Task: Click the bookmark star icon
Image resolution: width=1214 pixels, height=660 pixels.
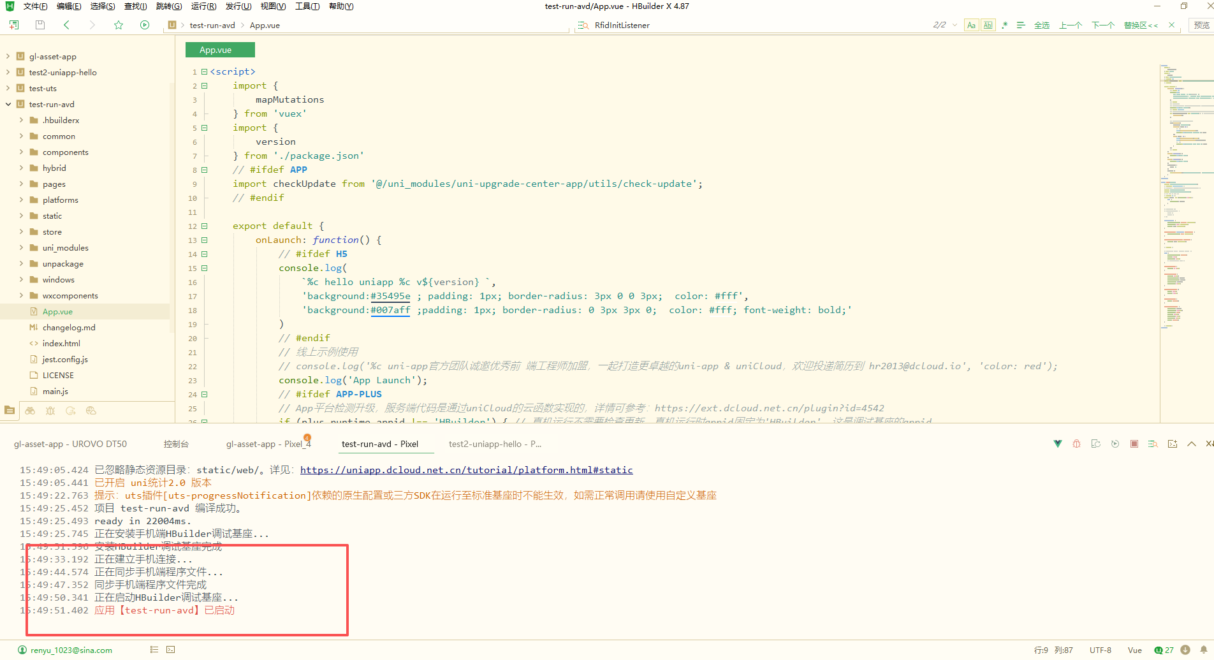Action: pyautogui.click(x=119, y=25)
